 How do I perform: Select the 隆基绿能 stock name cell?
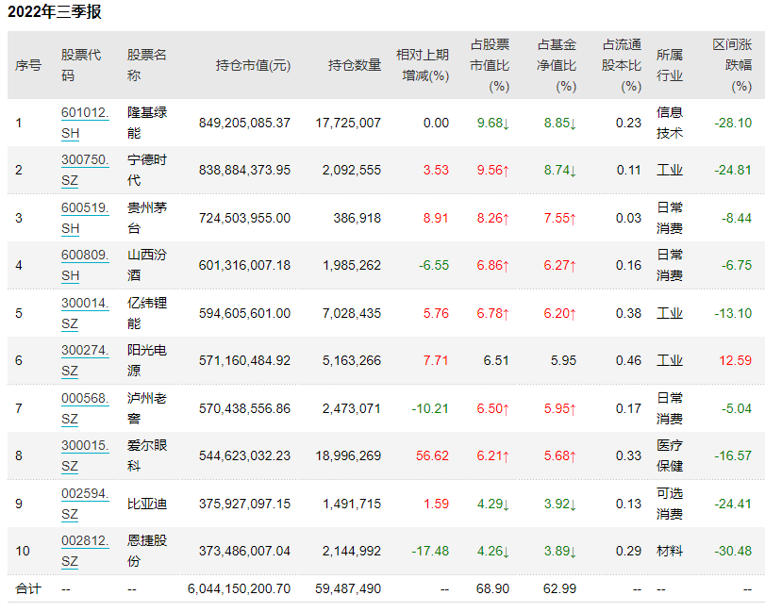(x=146, y=123)
